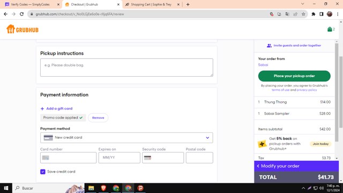The width and height of the screenshot is (343, 193).
Task: Click the Windows taskbar search box
Action: (x=48, y=188)
